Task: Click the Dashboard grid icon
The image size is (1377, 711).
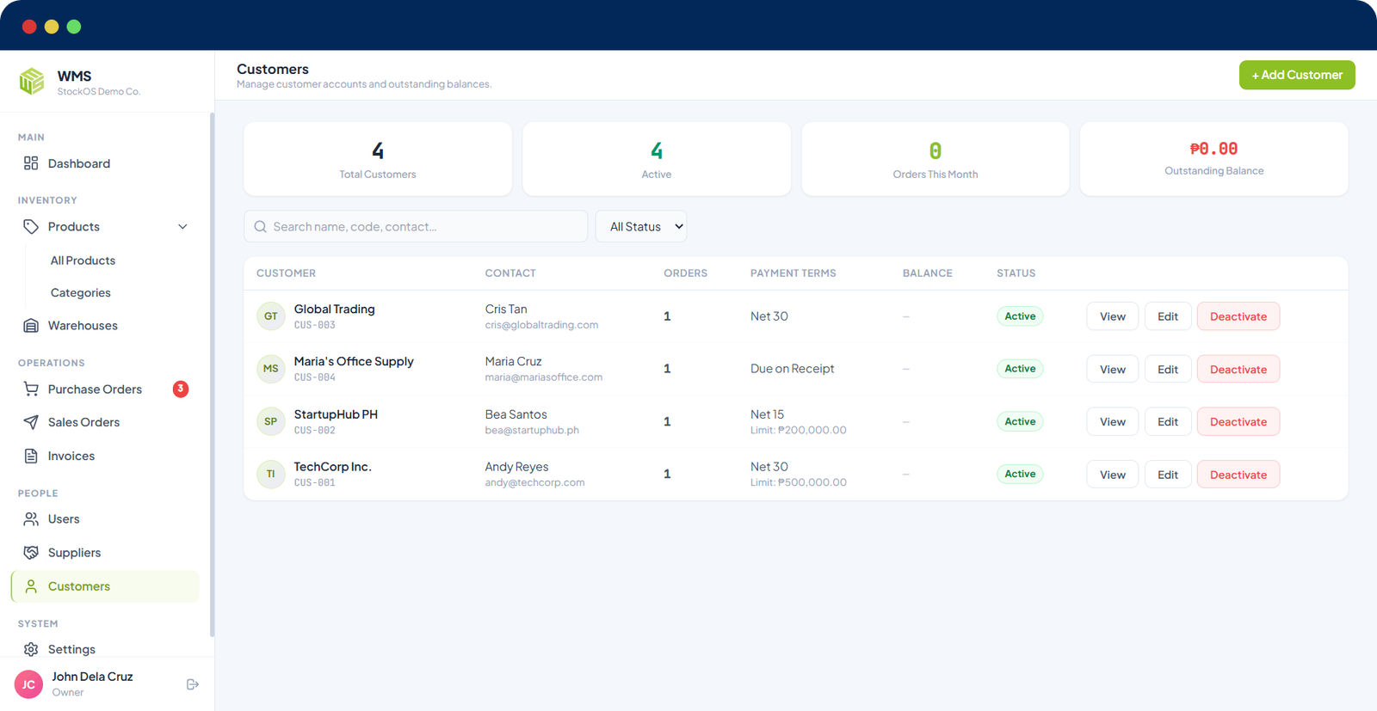Action: (31, 163)
